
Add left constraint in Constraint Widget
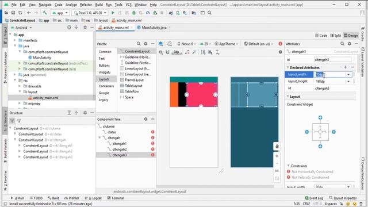(306, 132)
